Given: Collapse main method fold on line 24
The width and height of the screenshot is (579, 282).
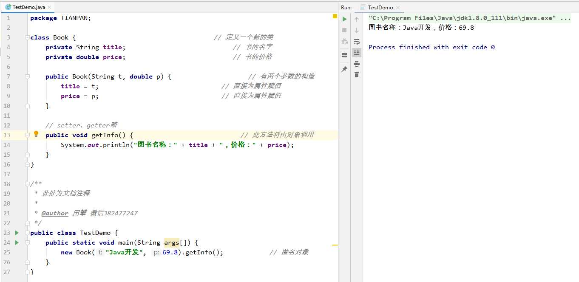Looking at the screenshot, I should (x=27, y=243).
